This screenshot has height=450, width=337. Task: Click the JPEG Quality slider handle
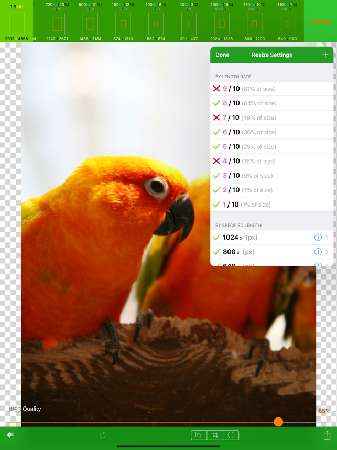point(278,422)
